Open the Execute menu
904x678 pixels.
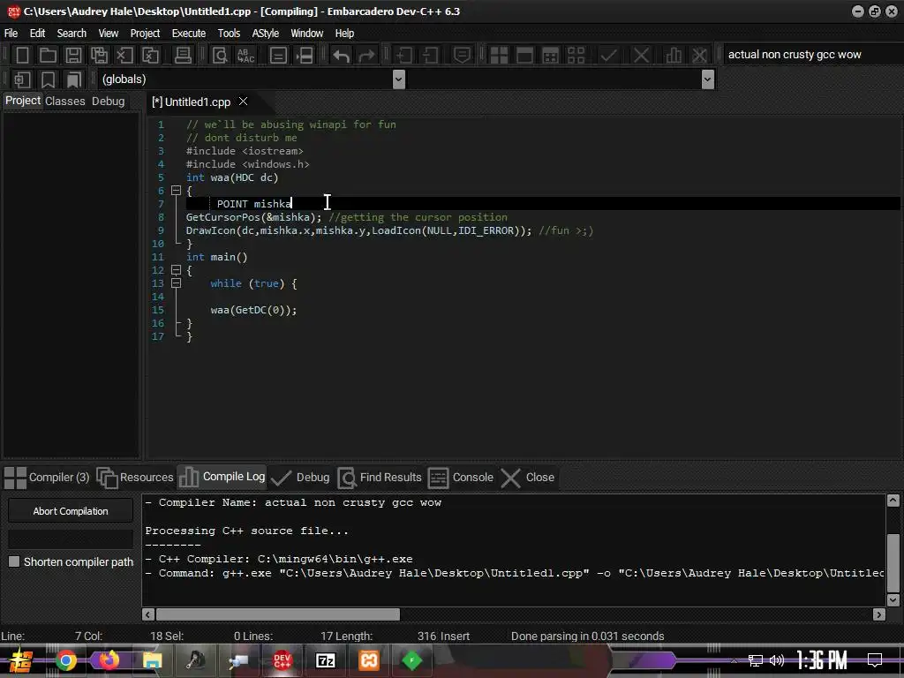tap(189, 33)
